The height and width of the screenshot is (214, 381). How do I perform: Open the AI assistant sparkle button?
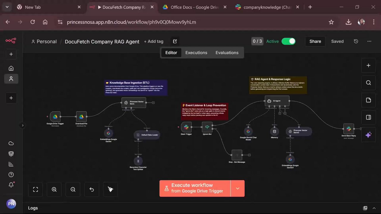pos(368,135)
